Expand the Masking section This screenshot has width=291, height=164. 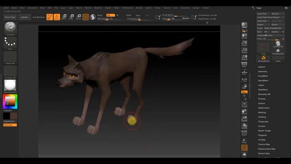[x=262, y=113]
